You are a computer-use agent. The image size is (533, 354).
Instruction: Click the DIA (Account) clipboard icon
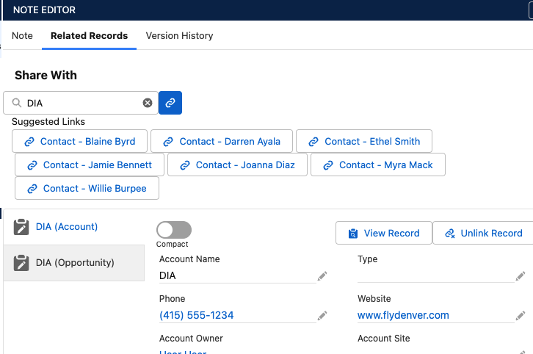click(x=21, y=227)
